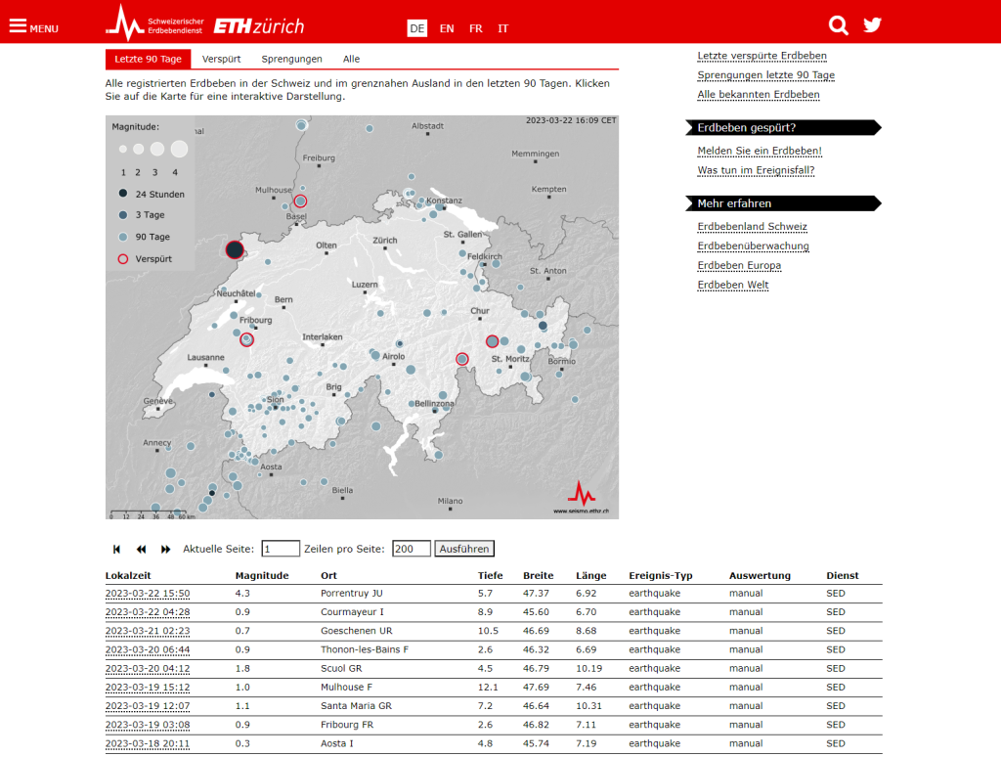Switch language to EN

tap(447, 28)
